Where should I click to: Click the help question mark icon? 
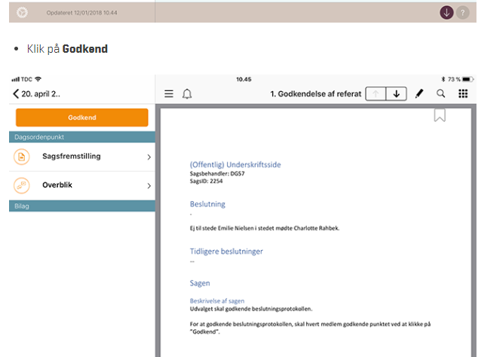tap(463, 12)
